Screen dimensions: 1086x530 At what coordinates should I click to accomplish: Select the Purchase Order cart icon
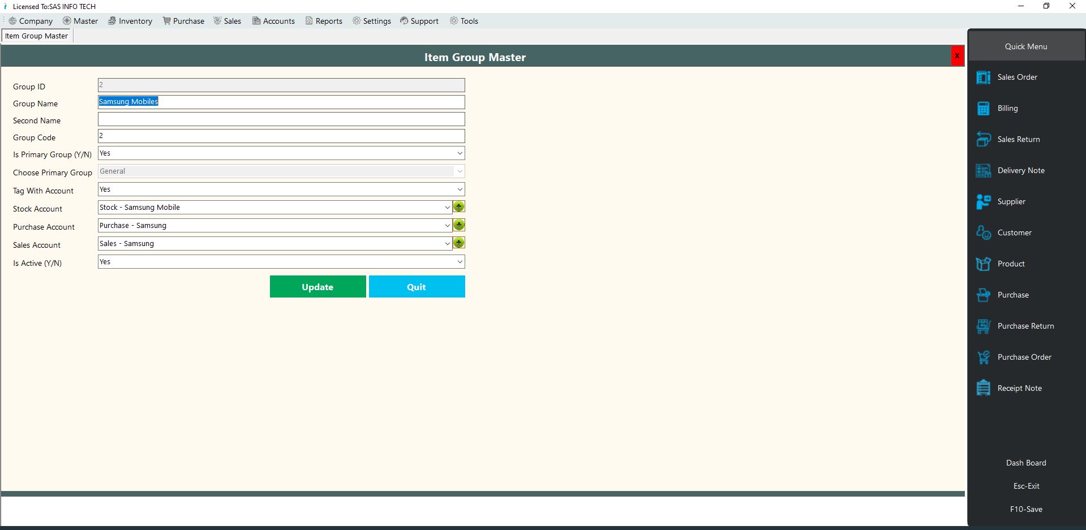984,357
